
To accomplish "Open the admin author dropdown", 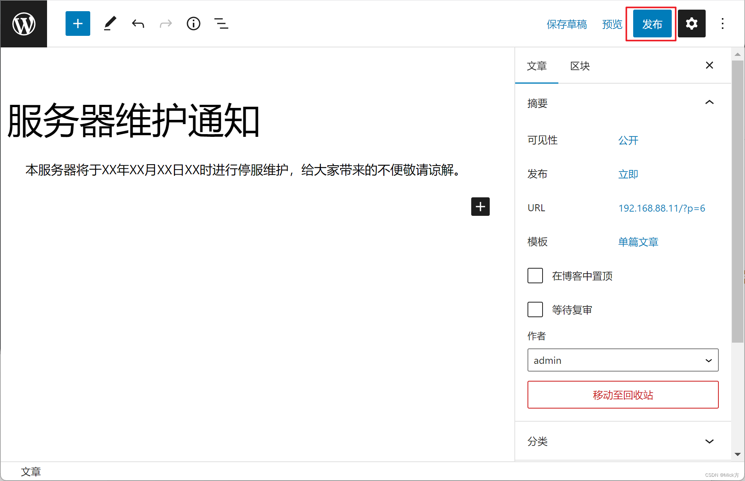I will pos(623,360).
